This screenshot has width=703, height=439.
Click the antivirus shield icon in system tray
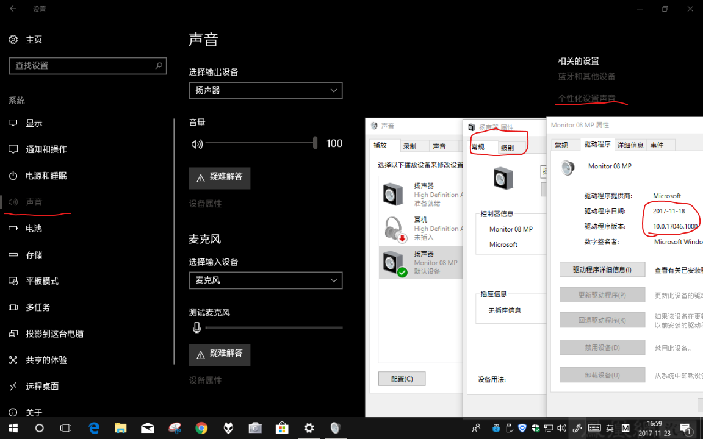pyautogui.click(x=522, y=428)
